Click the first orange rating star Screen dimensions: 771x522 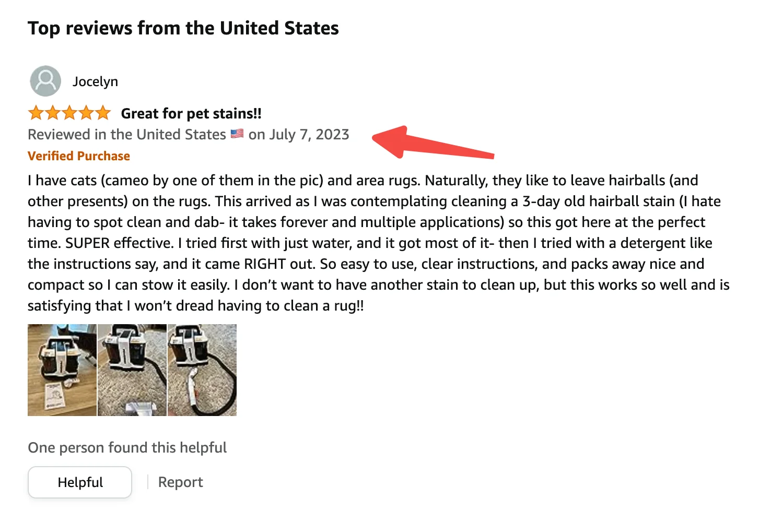coord(36,113)
